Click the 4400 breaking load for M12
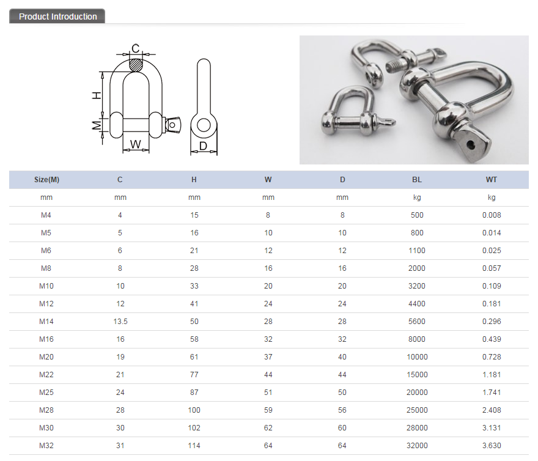 click(x=417, y=304)
